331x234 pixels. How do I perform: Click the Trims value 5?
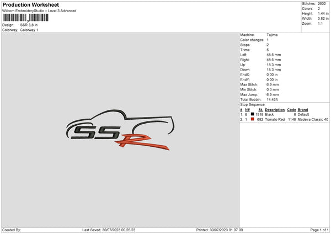point(268,50)
